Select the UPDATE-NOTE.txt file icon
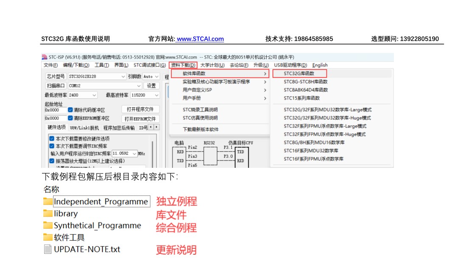The width and height of the screenshot is (458, 267). coord(48,249)
